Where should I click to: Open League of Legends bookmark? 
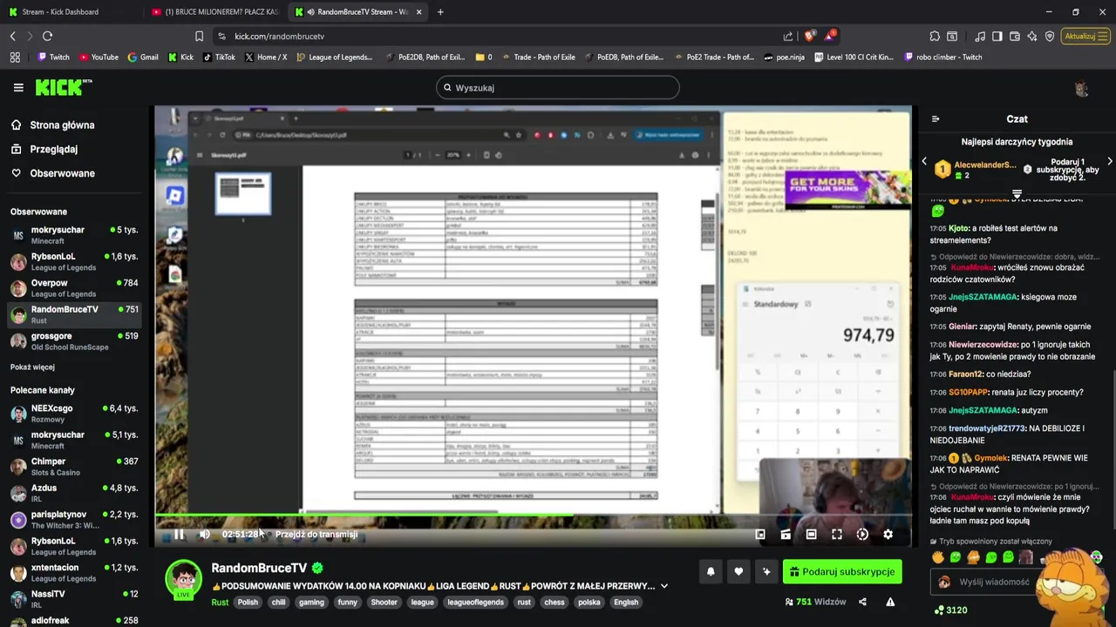click(x=335, y=57)
